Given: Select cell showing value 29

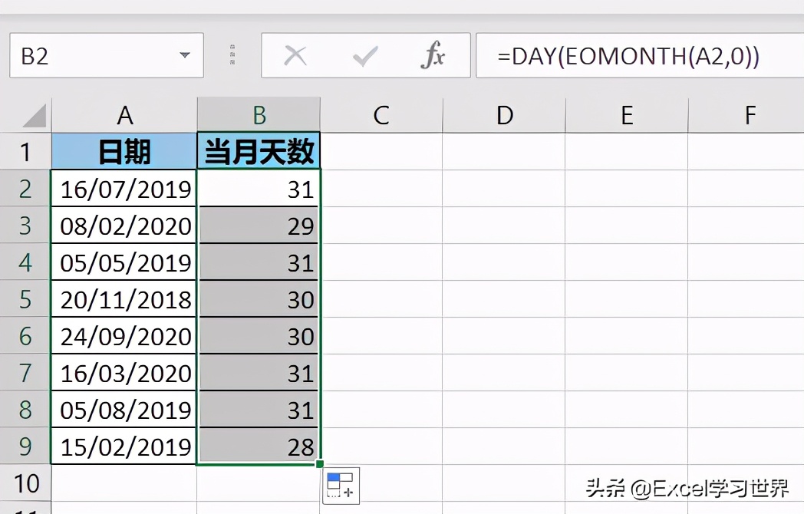Looking at the screenshot, I should pyautogui.click(x=259, y=226).
